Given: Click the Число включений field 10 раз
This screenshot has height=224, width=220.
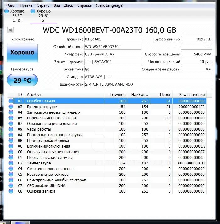Looking at the screenshot, I should [197, 62].
